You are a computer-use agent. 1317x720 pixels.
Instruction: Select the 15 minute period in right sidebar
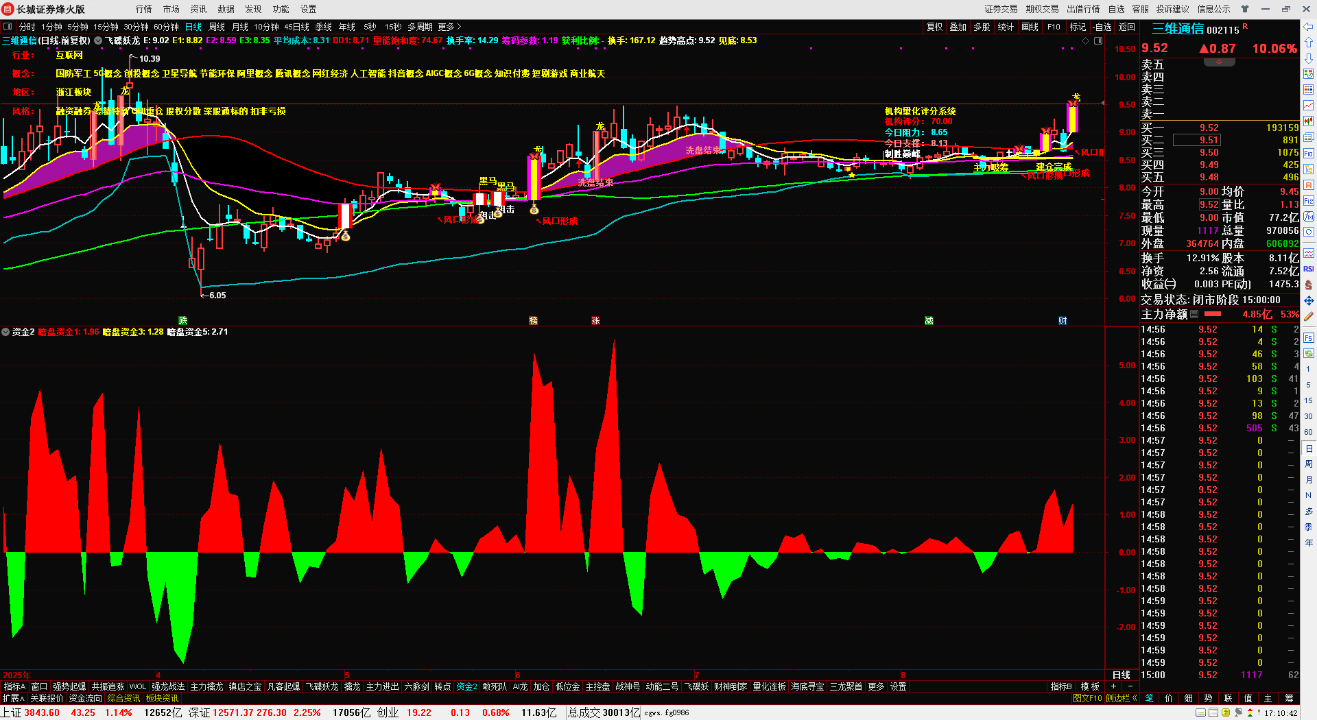[x=1308, y=400]
